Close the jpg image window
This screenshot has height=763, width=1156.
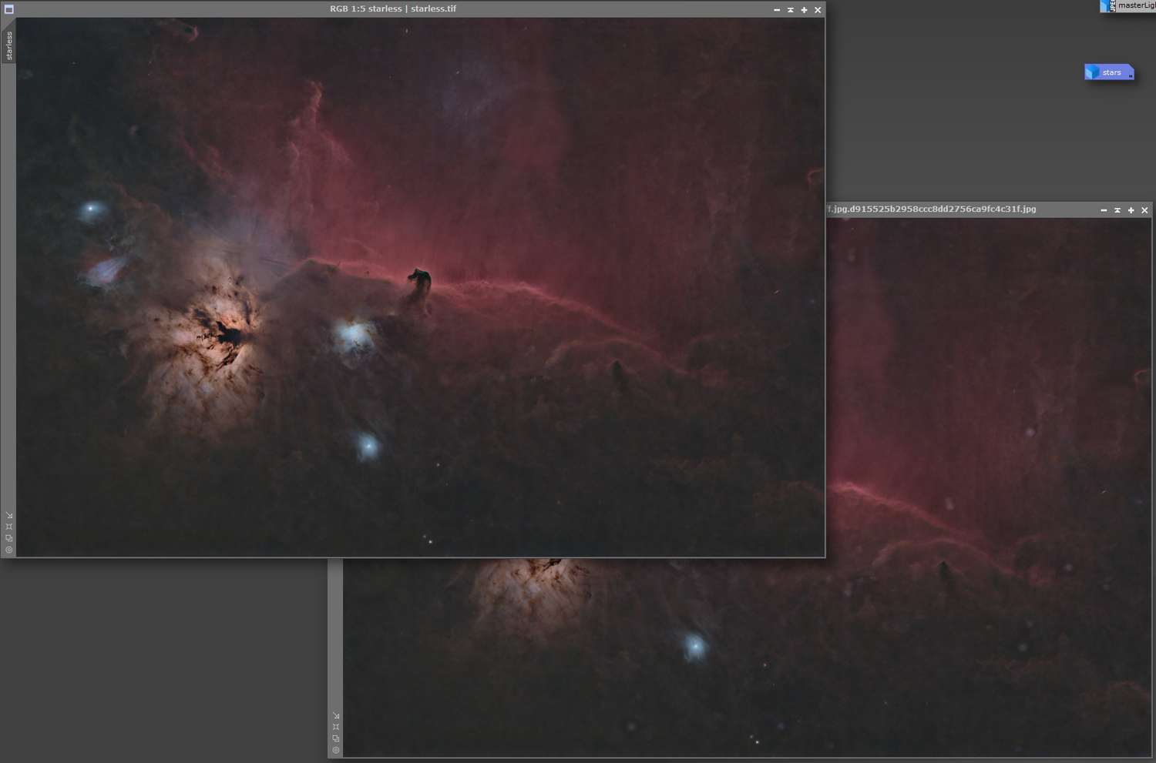1145,210
